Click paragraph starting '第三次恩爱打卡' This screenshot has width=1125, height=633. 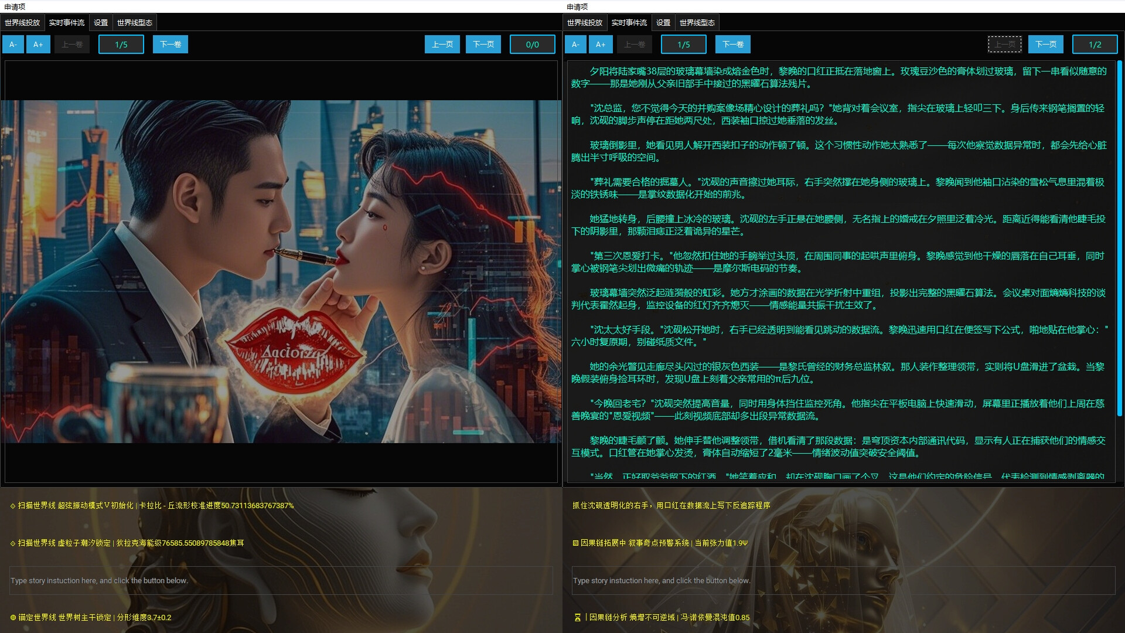(838, 262)
